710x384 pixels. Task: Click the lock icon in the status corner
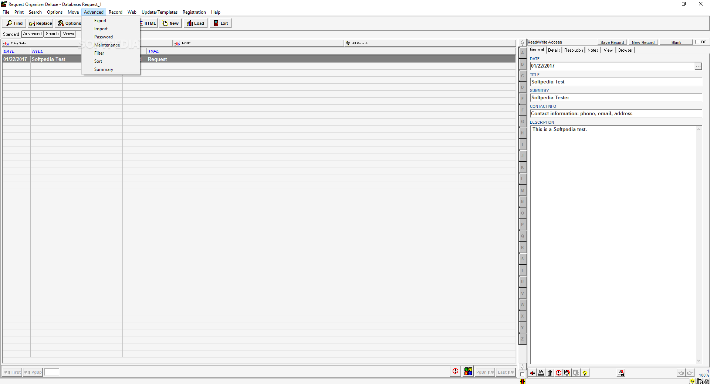(x=707, y=381)
